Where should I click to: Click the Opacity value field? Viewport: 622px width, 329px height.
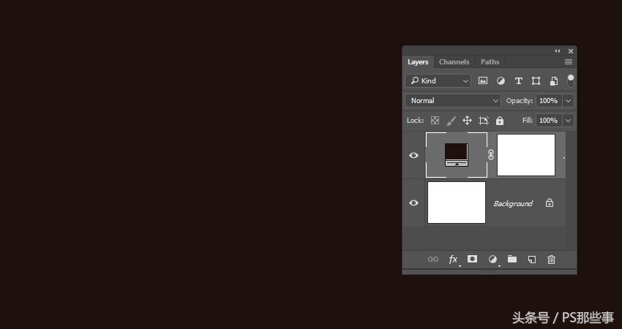(549, 101)
